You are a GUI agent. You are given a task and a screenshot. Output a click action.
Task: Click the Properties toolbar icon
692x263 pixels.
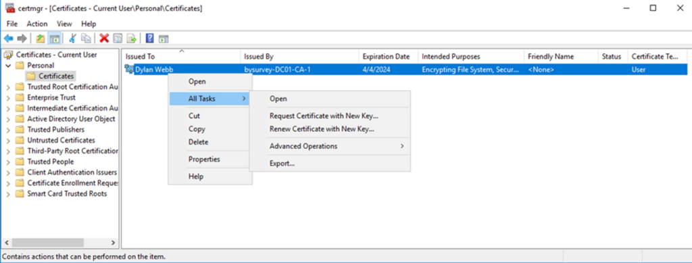[118, 39]
